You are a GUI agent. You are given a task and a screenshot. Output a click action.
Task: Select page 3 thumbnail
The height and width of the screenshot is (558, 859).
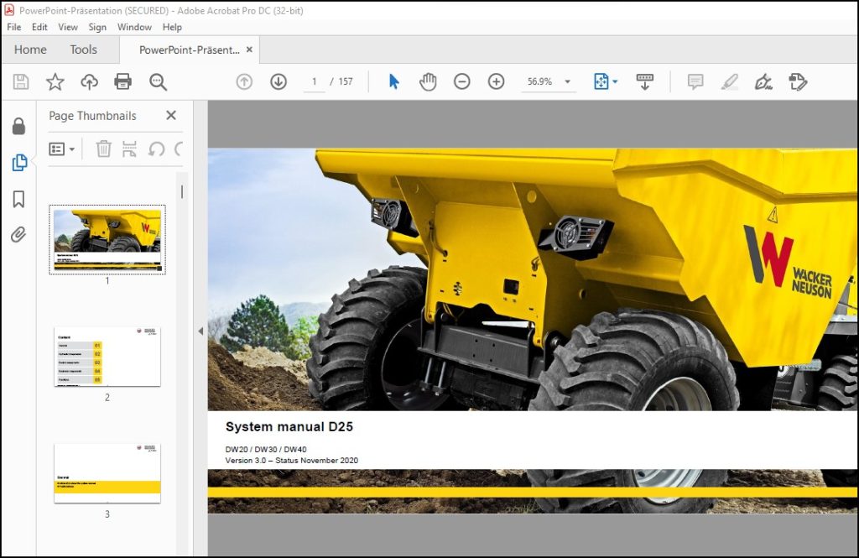tap(107, 473)
